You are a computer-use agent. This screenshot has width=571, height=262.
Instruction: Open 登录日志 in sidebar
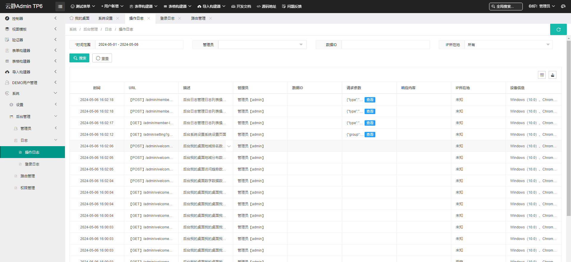coord(32,164)
